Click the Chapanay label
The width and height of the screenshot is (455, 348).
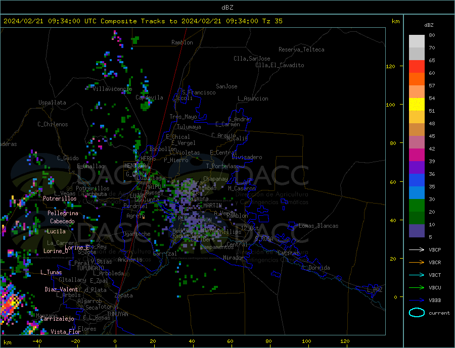(215, 179)
